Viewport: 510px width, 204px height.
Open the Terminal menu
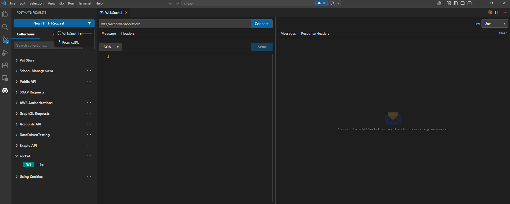coord(85,3)
